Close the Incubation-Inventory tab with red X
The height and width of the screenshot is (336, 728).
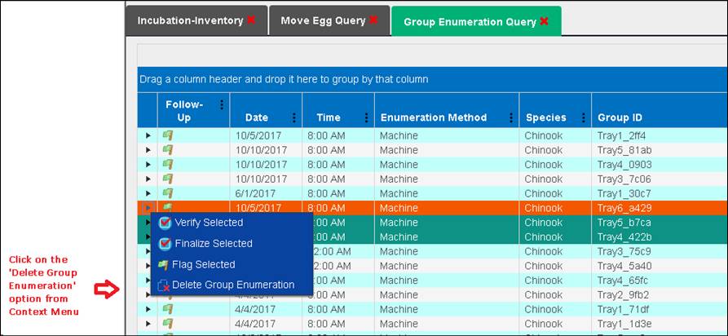[251, 20]
